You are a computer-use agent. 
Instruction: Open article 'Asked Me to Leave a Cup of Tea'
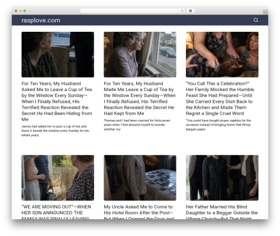[57, 102]
